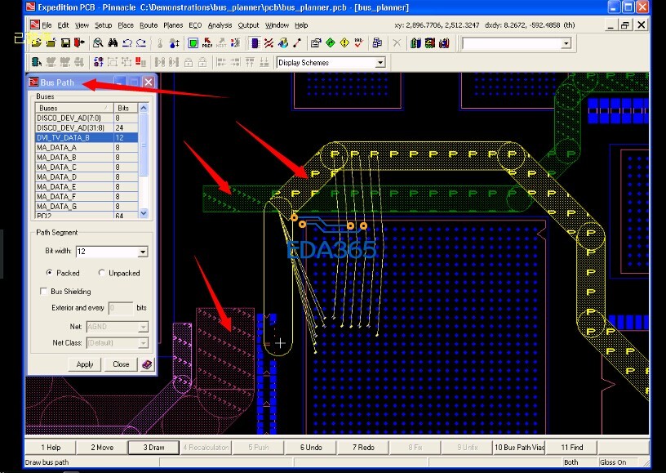Click the Apply button

85,364
